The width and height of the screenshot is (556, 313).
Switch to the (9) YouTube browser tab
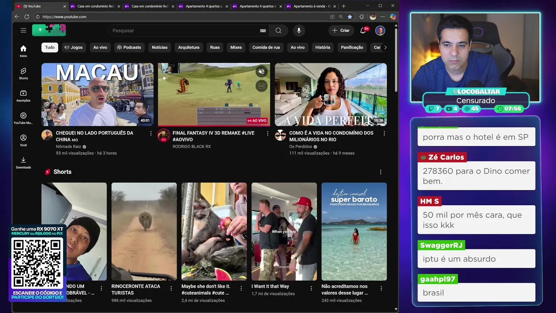41,6
